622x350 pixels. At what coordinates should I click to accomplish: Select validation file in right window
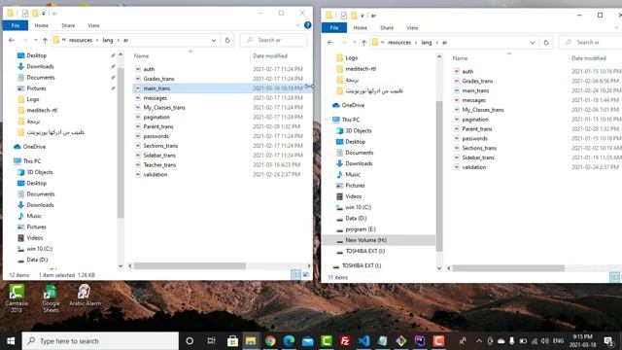pyautogui.click(x=473, y=167)
